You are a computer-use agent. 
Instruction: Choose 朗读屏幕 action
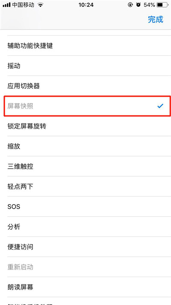85,287
